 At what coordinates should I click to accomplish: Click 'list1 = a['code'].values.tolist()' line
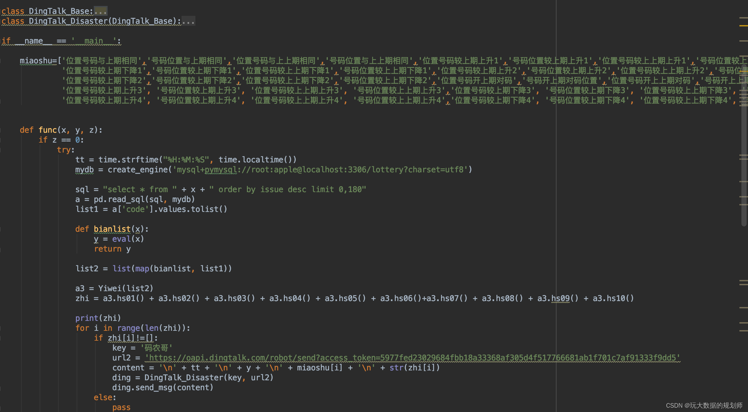pos(151,209)
